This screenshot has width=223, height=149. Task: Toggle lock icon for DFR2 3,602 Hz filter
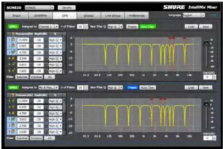[x=14, y=119]
